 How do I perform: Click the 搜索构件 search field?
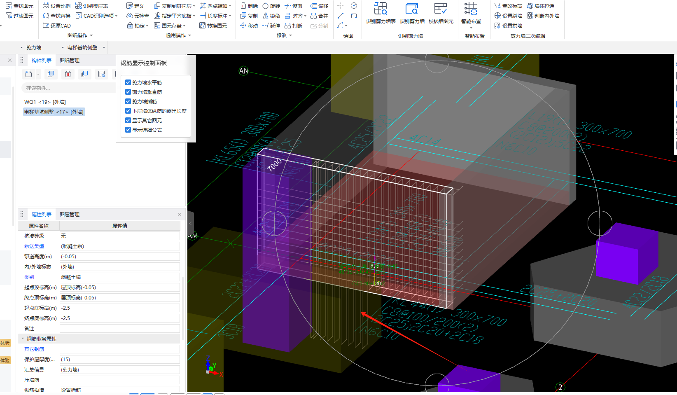pyautogui.click(x=68, y=88)
